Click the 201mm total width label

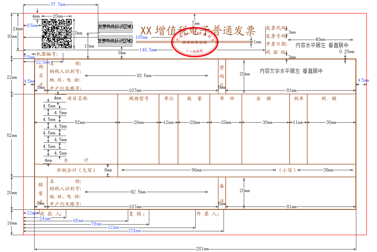[202, 249]
